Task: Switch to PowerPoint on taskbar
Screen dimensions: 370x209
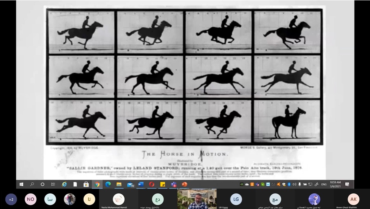Action: [185, 184]
